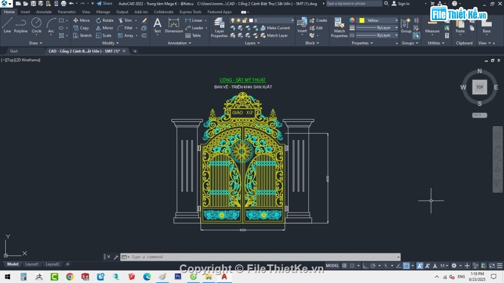Image resolution: width=504 pixels, height=283 pixels.
Task: Select the Circle tool
Action: (36, 25)
